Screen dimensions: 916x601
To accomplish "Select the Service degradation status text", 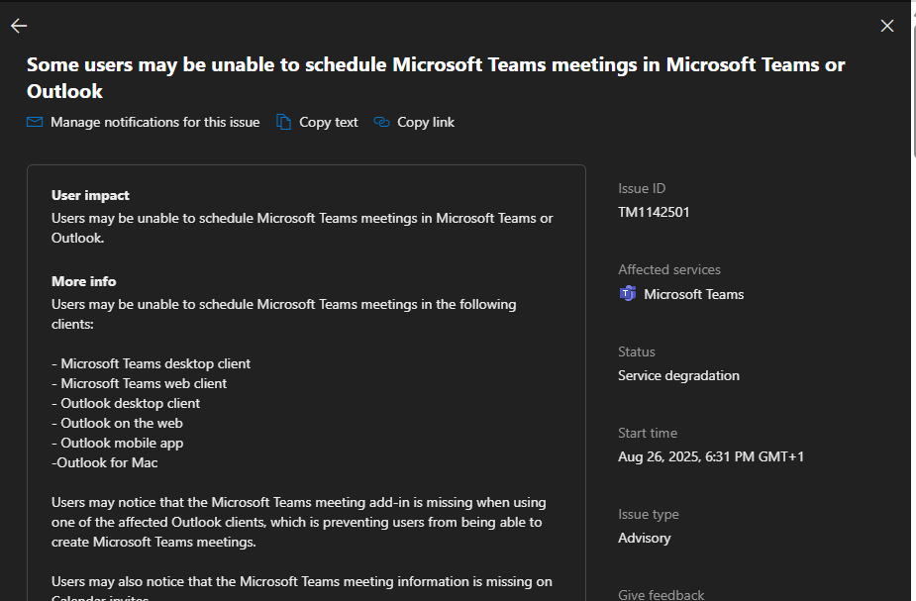I will [677, 375].
